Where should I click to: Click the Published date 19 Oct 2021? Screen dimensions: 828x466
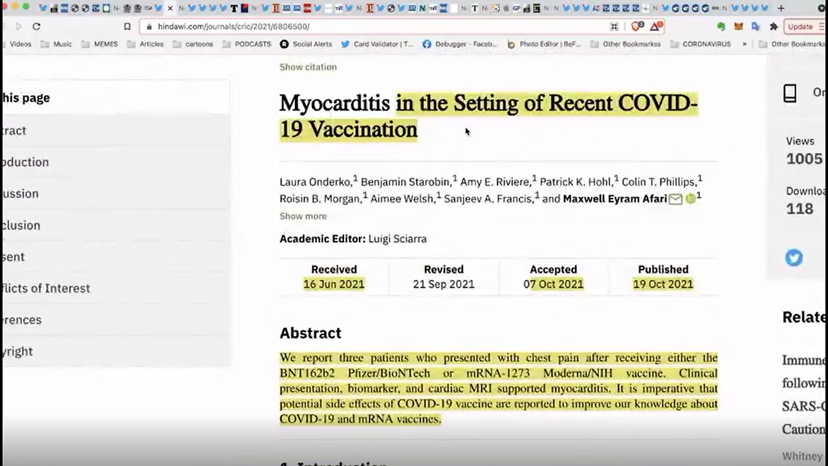pos(663,284)
